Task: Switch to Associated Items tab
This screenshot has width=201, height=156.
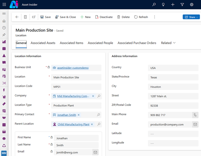Action: pos(72,43)
